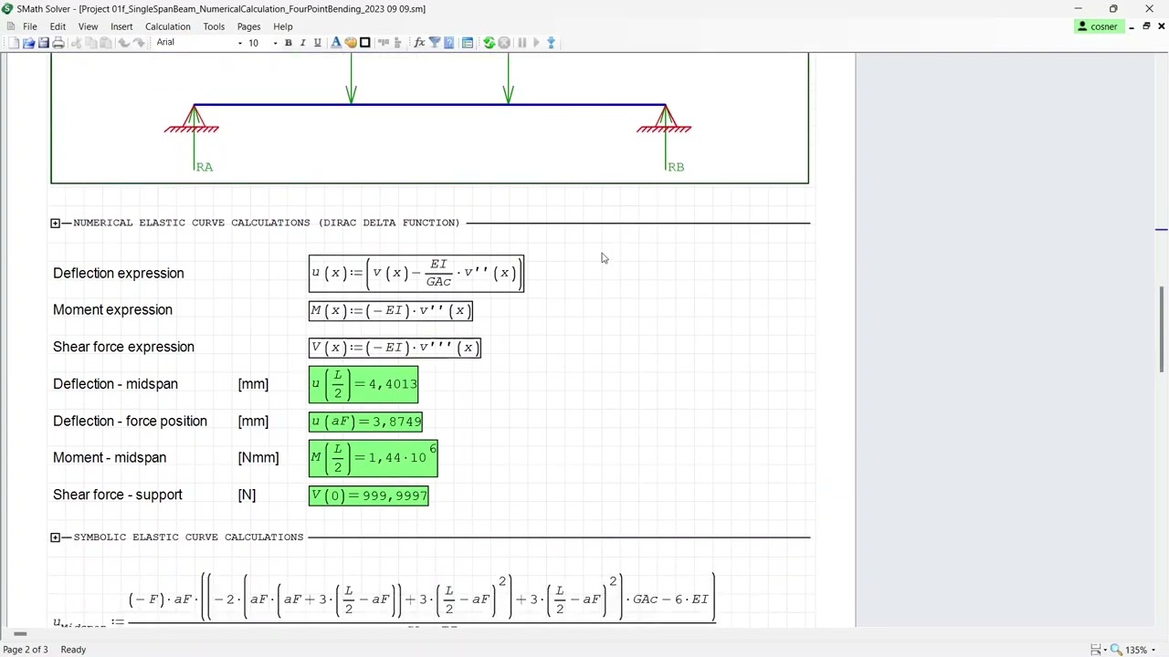
Task: Select the V(x) shear force formula
Action: click(x=395, y=348)
